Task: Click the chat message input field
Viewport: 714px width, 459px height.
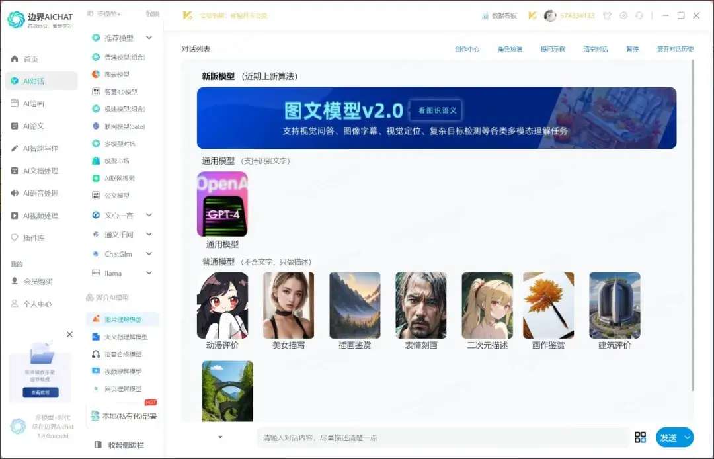Action: tap(442, 438)
